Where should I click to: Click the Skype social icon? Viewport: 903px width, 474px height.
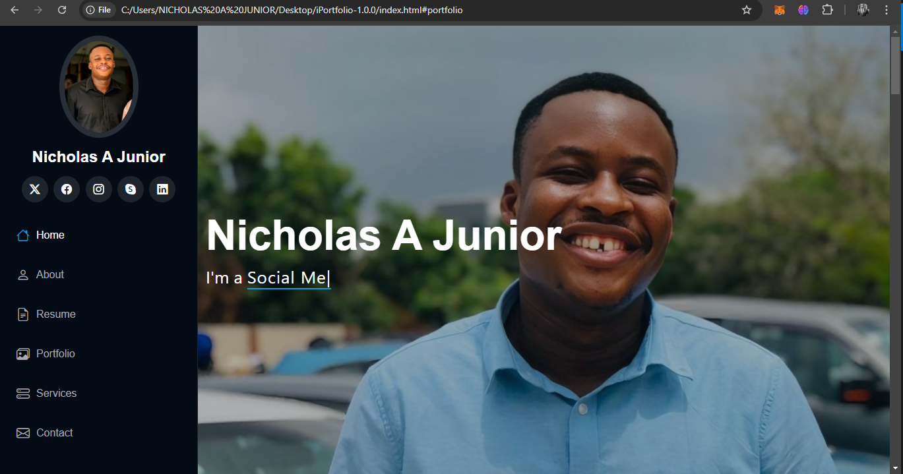pyautogui.click(x=131, y=189)
